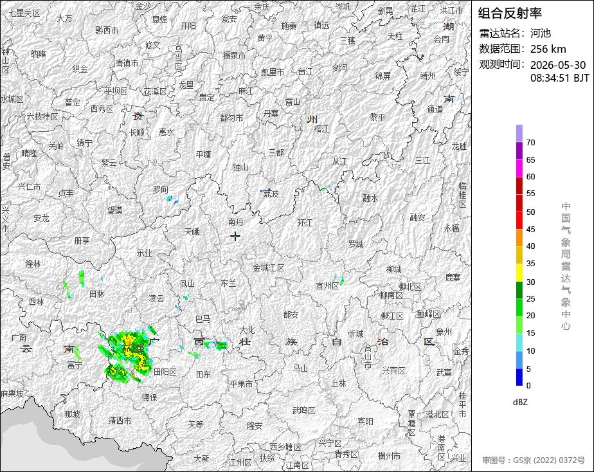Click the 都安 county label

pyautogui.click(x=291, y=314)
